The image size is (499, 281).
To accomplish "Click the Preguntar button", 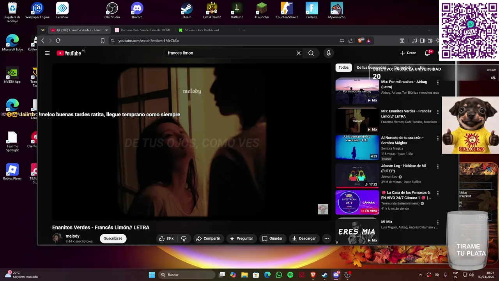I will pyautogui.click(x=241, y=238).
